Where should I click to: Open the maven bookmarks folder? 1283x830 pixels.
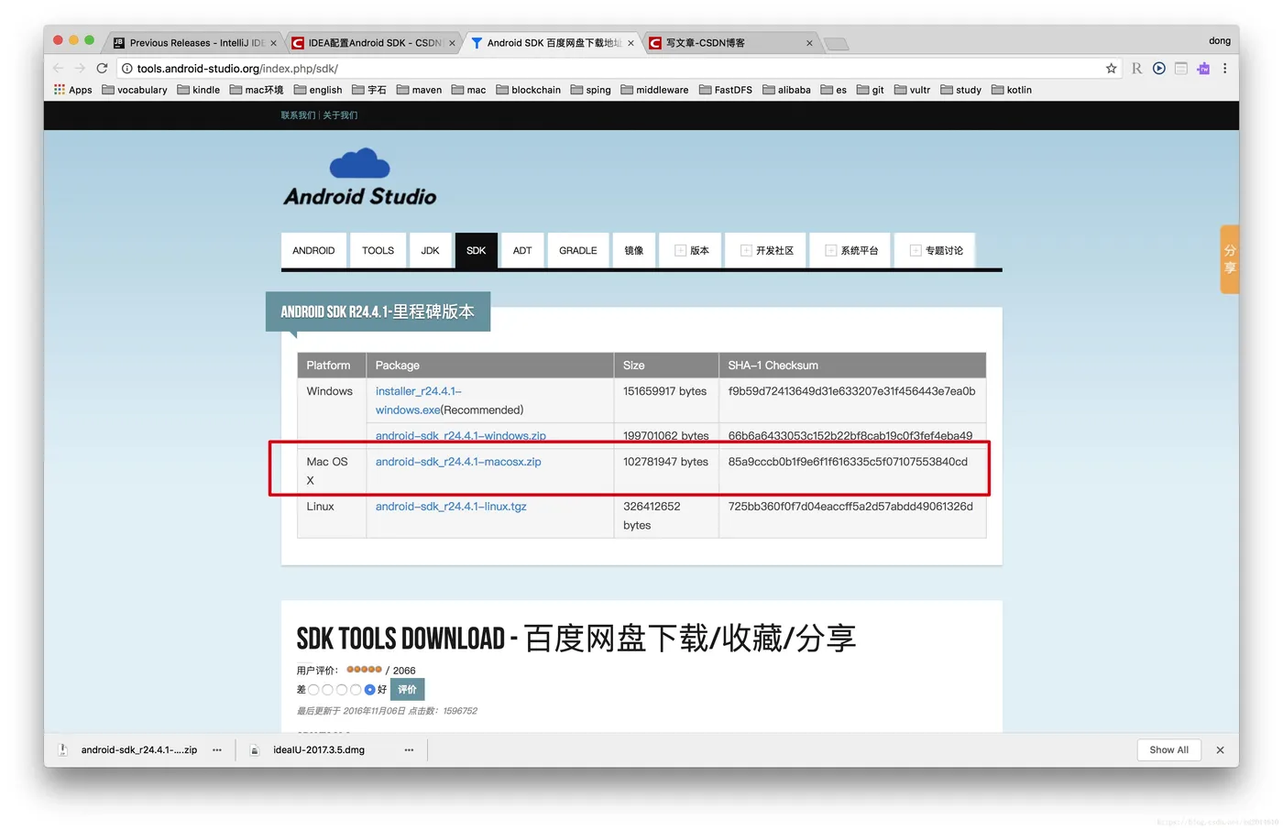pyautogui.click(x=419, y=90)
